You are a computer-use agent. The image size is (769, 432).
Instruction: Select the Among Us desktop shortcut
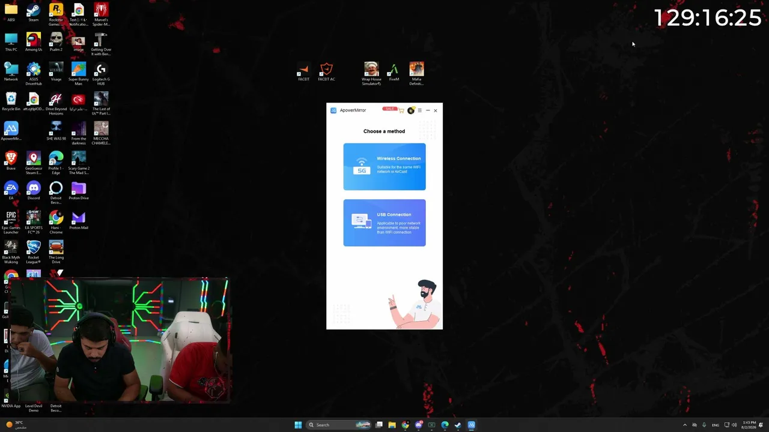pos(34,42)
